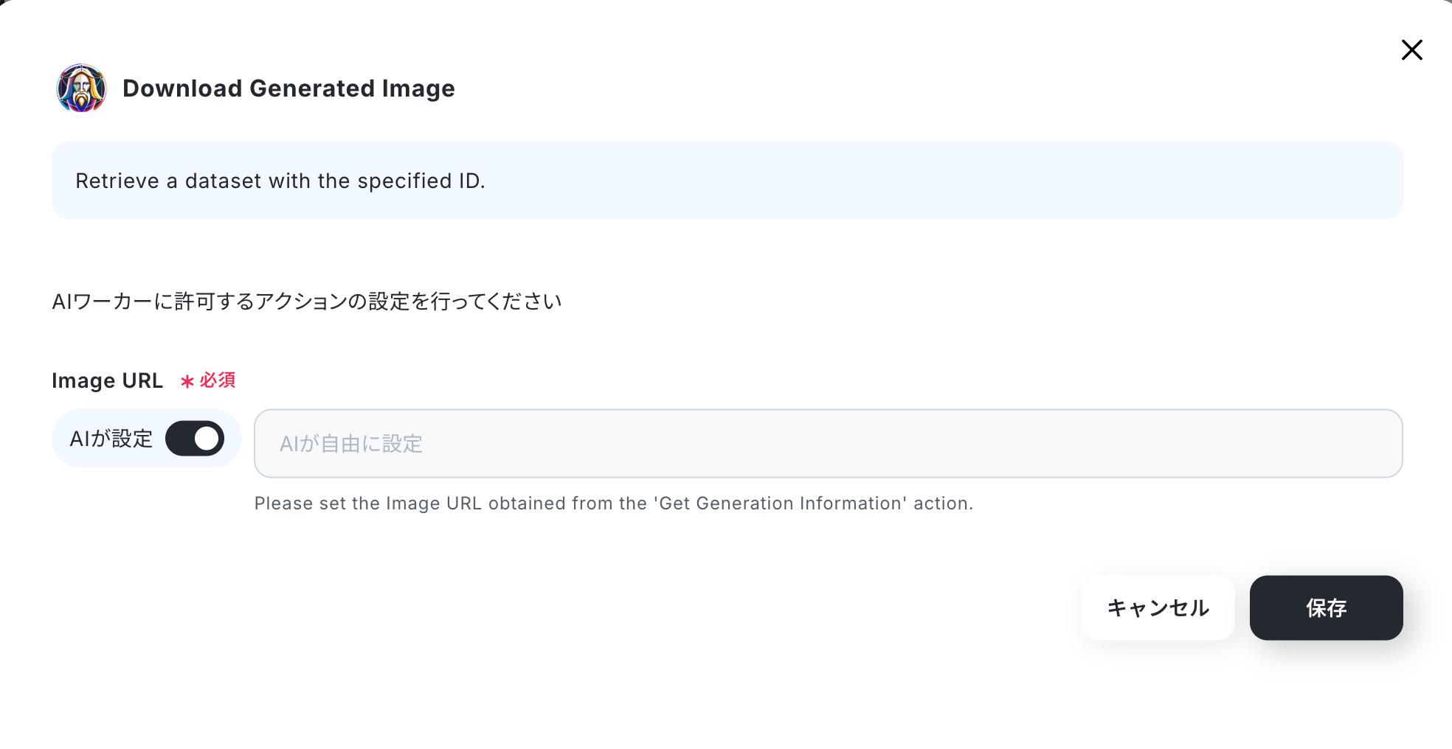Click the red asterisk required marker
Screen dimensions: 1452x749
(187, 381)
